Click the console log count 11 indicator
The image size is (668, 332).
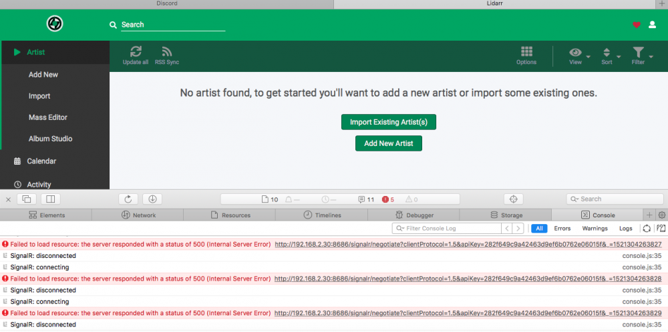coord(366,199)
